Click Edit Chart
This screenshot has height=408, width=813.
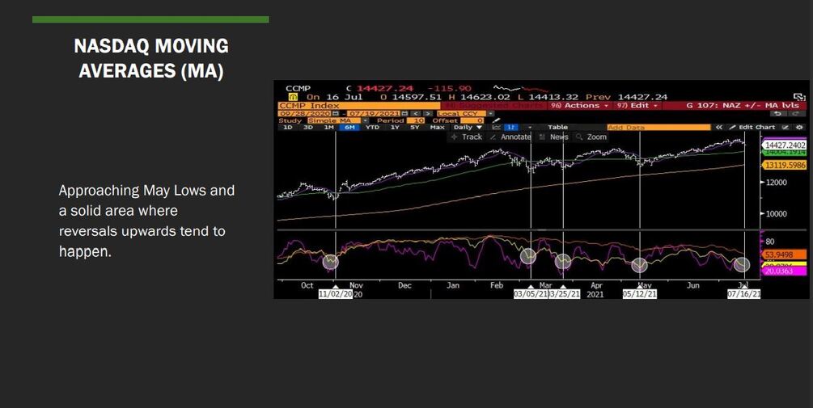point(752,127)
